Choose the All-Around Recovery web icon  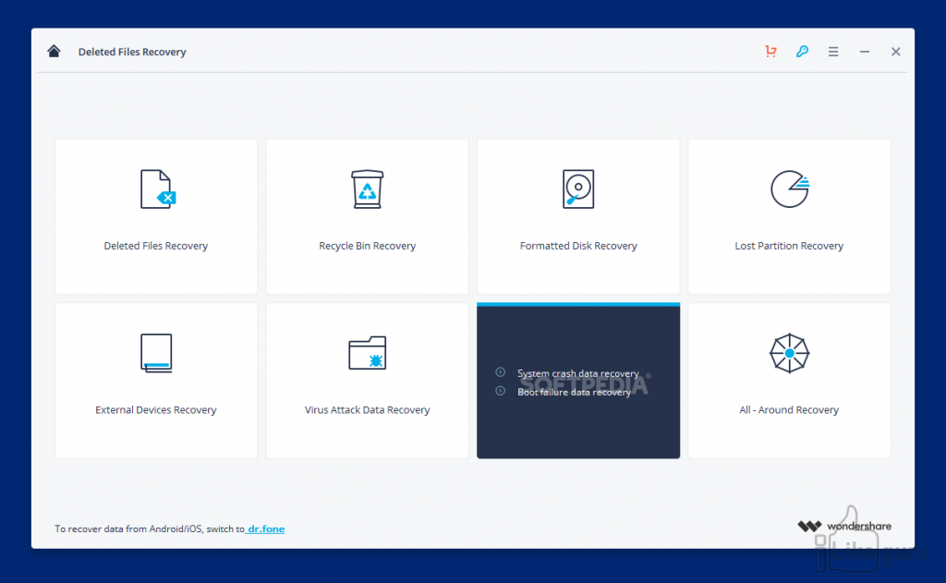(789, 353)
